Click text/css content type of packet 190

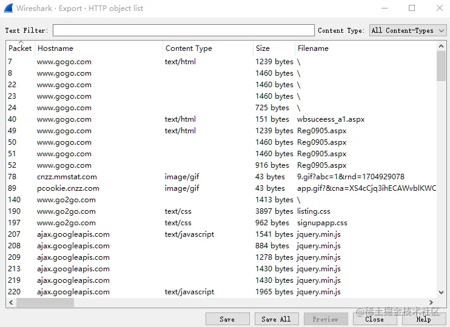click(178, 211)
